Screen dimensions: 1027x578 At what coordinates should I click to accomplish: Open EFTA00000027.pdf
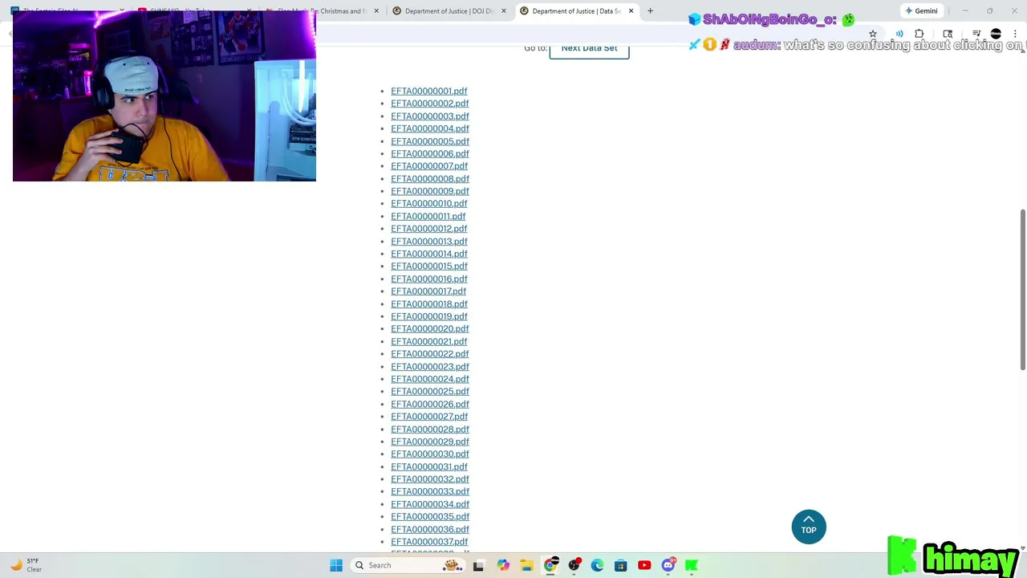coord(428,417)
